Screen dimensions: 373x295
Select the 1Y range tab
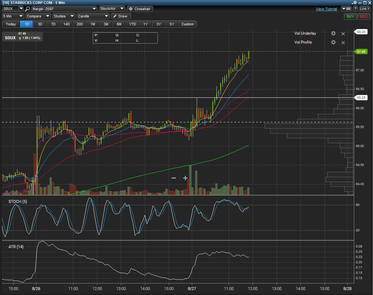coord(145,24)
